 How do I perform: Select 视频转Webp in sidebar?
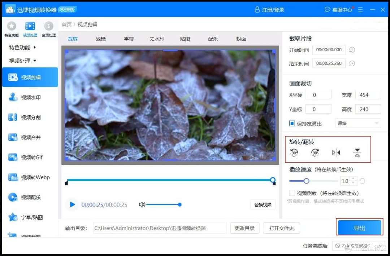click(30, 177)
